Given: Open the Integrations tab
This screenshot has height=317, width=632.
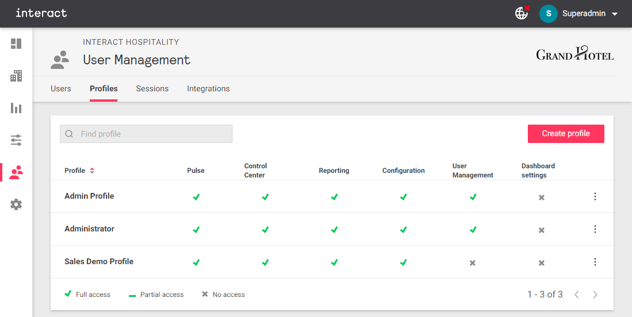Looking at the screenshot, I should 208,88.
